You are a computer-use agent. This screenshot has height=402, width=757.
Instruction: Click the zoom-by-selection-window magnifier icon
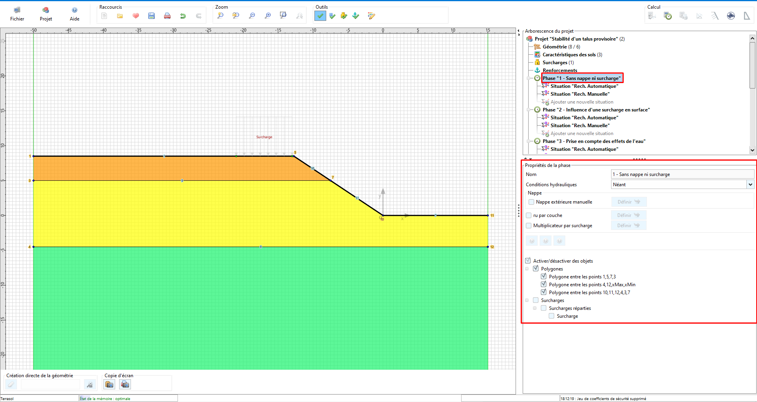283,16
